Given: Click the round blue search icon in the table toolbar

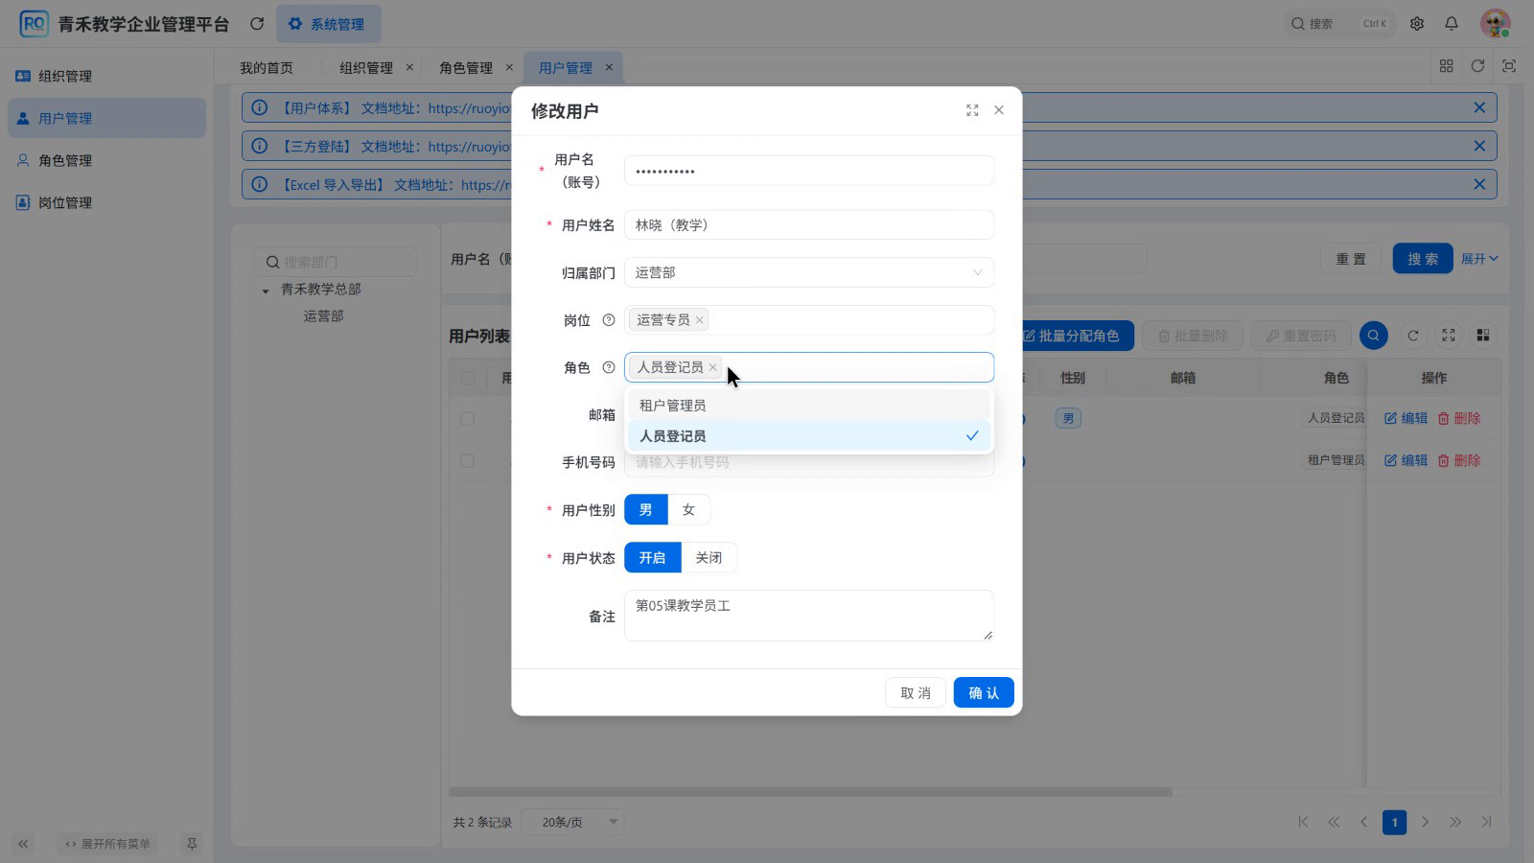Looking at the screenshot, I should (1374, 336).
